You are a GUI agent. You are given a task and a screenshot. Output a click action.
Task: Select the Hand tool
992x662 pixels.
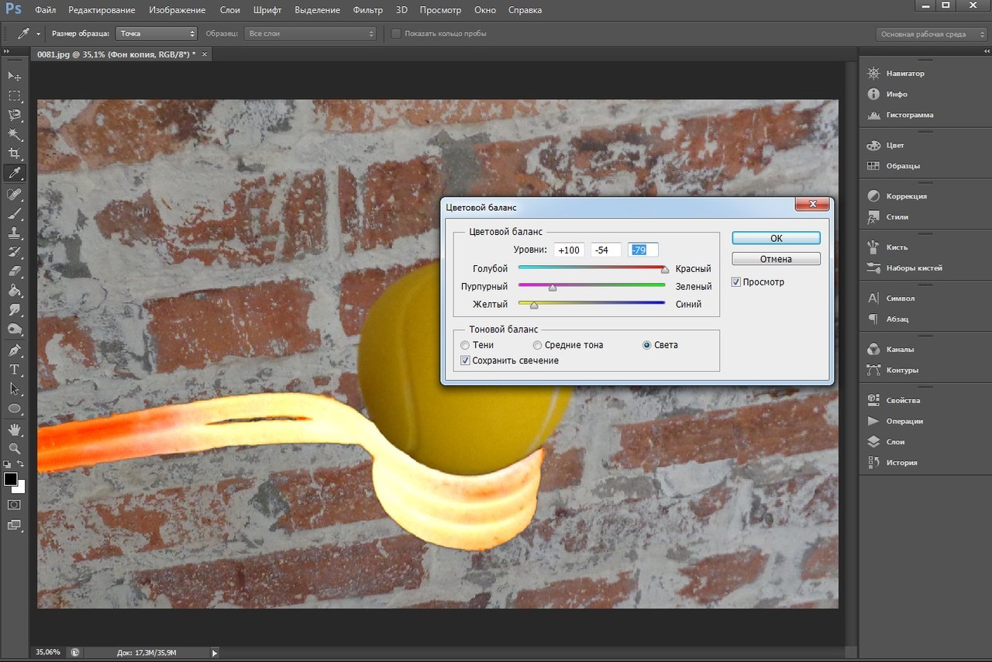click(15, 429)
